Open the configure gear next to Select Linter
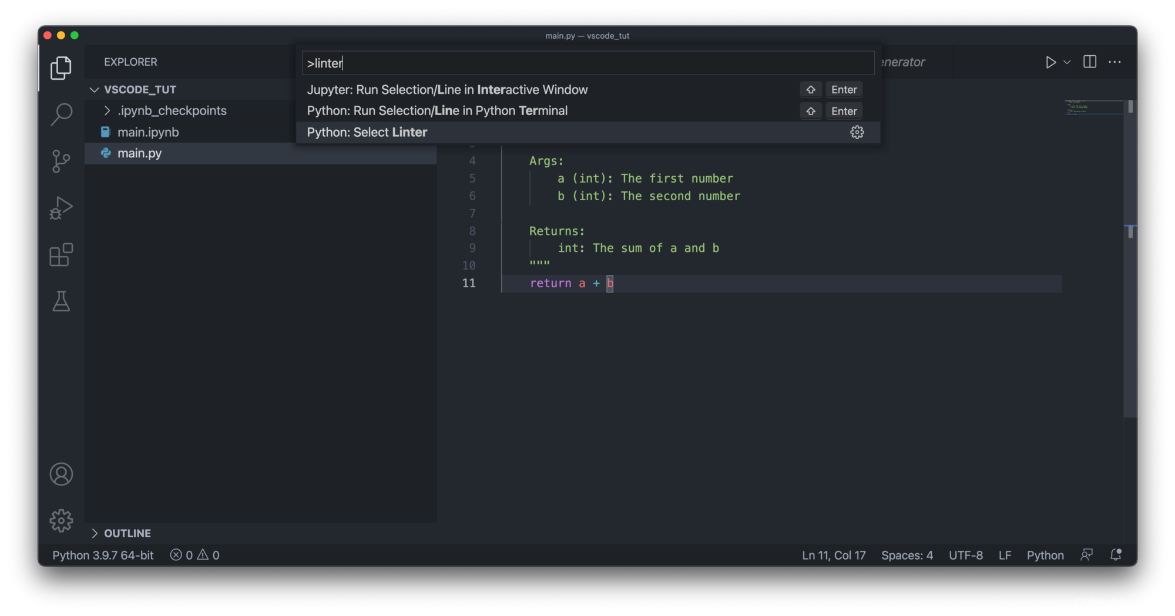 point(857,132)
